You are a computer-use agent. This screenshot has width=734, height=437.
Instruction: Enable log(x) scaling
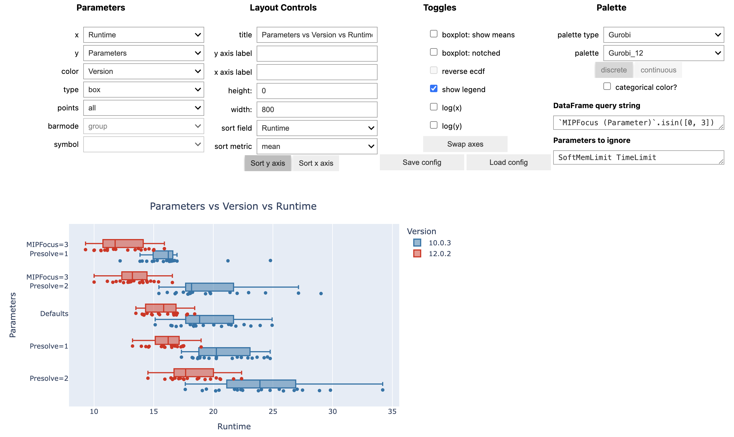[433, 107]
